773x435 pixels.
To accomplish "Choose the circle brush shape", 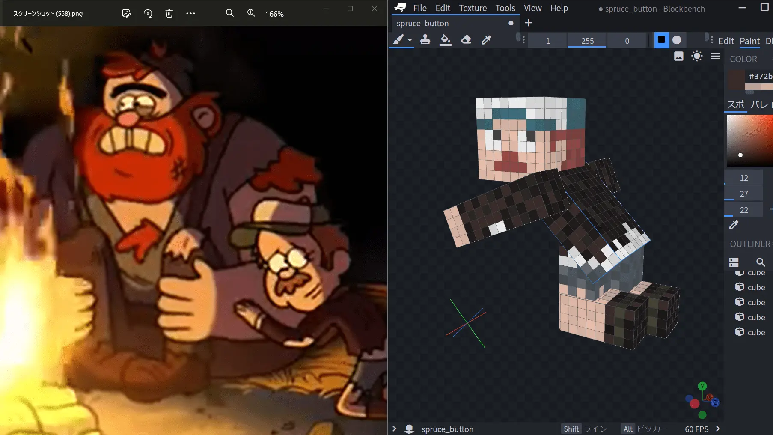I will coord(677,40).
